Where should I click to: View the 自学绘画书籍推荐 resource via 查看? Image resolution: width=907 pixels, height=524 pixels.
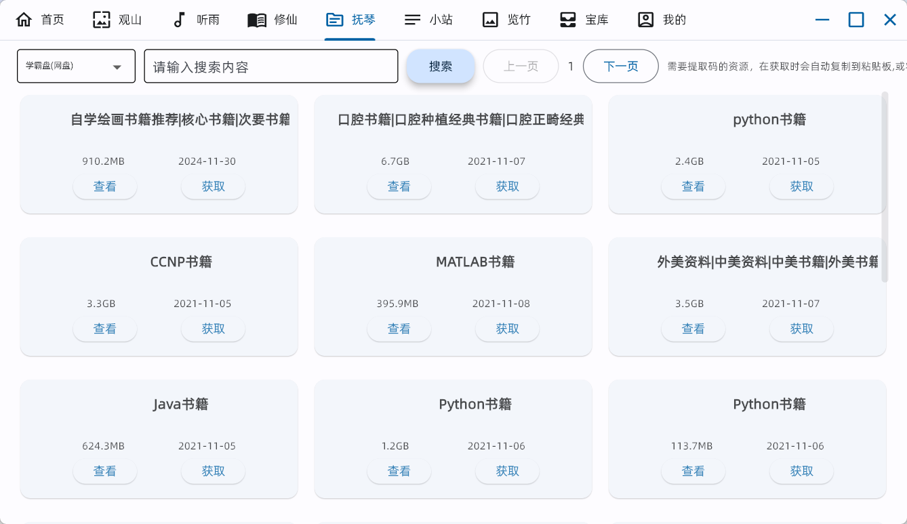coord(105,186)
